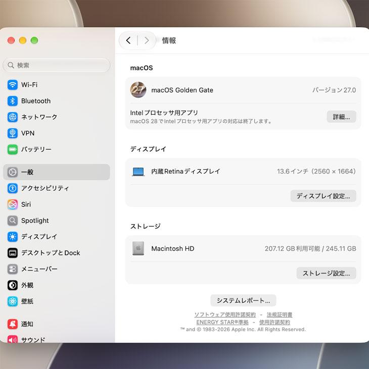
Task: Click 13.6インチ (2560 × 1664) value
Action: (316, 171)
